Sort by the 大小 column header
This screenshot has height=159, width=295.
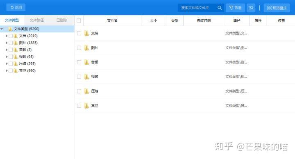point(154,20)
